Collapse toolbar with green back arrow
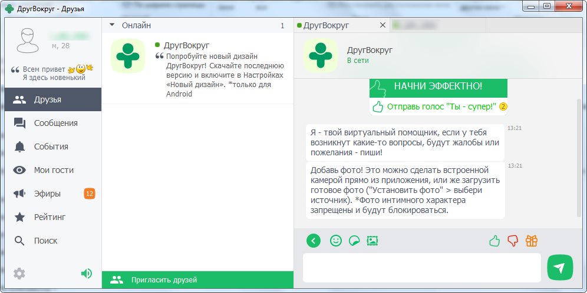Screen dimensions: 587x293 point(314,241)
